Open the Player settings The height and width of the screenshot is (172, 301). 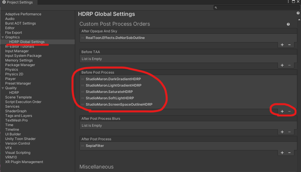[x=10, y=79]
